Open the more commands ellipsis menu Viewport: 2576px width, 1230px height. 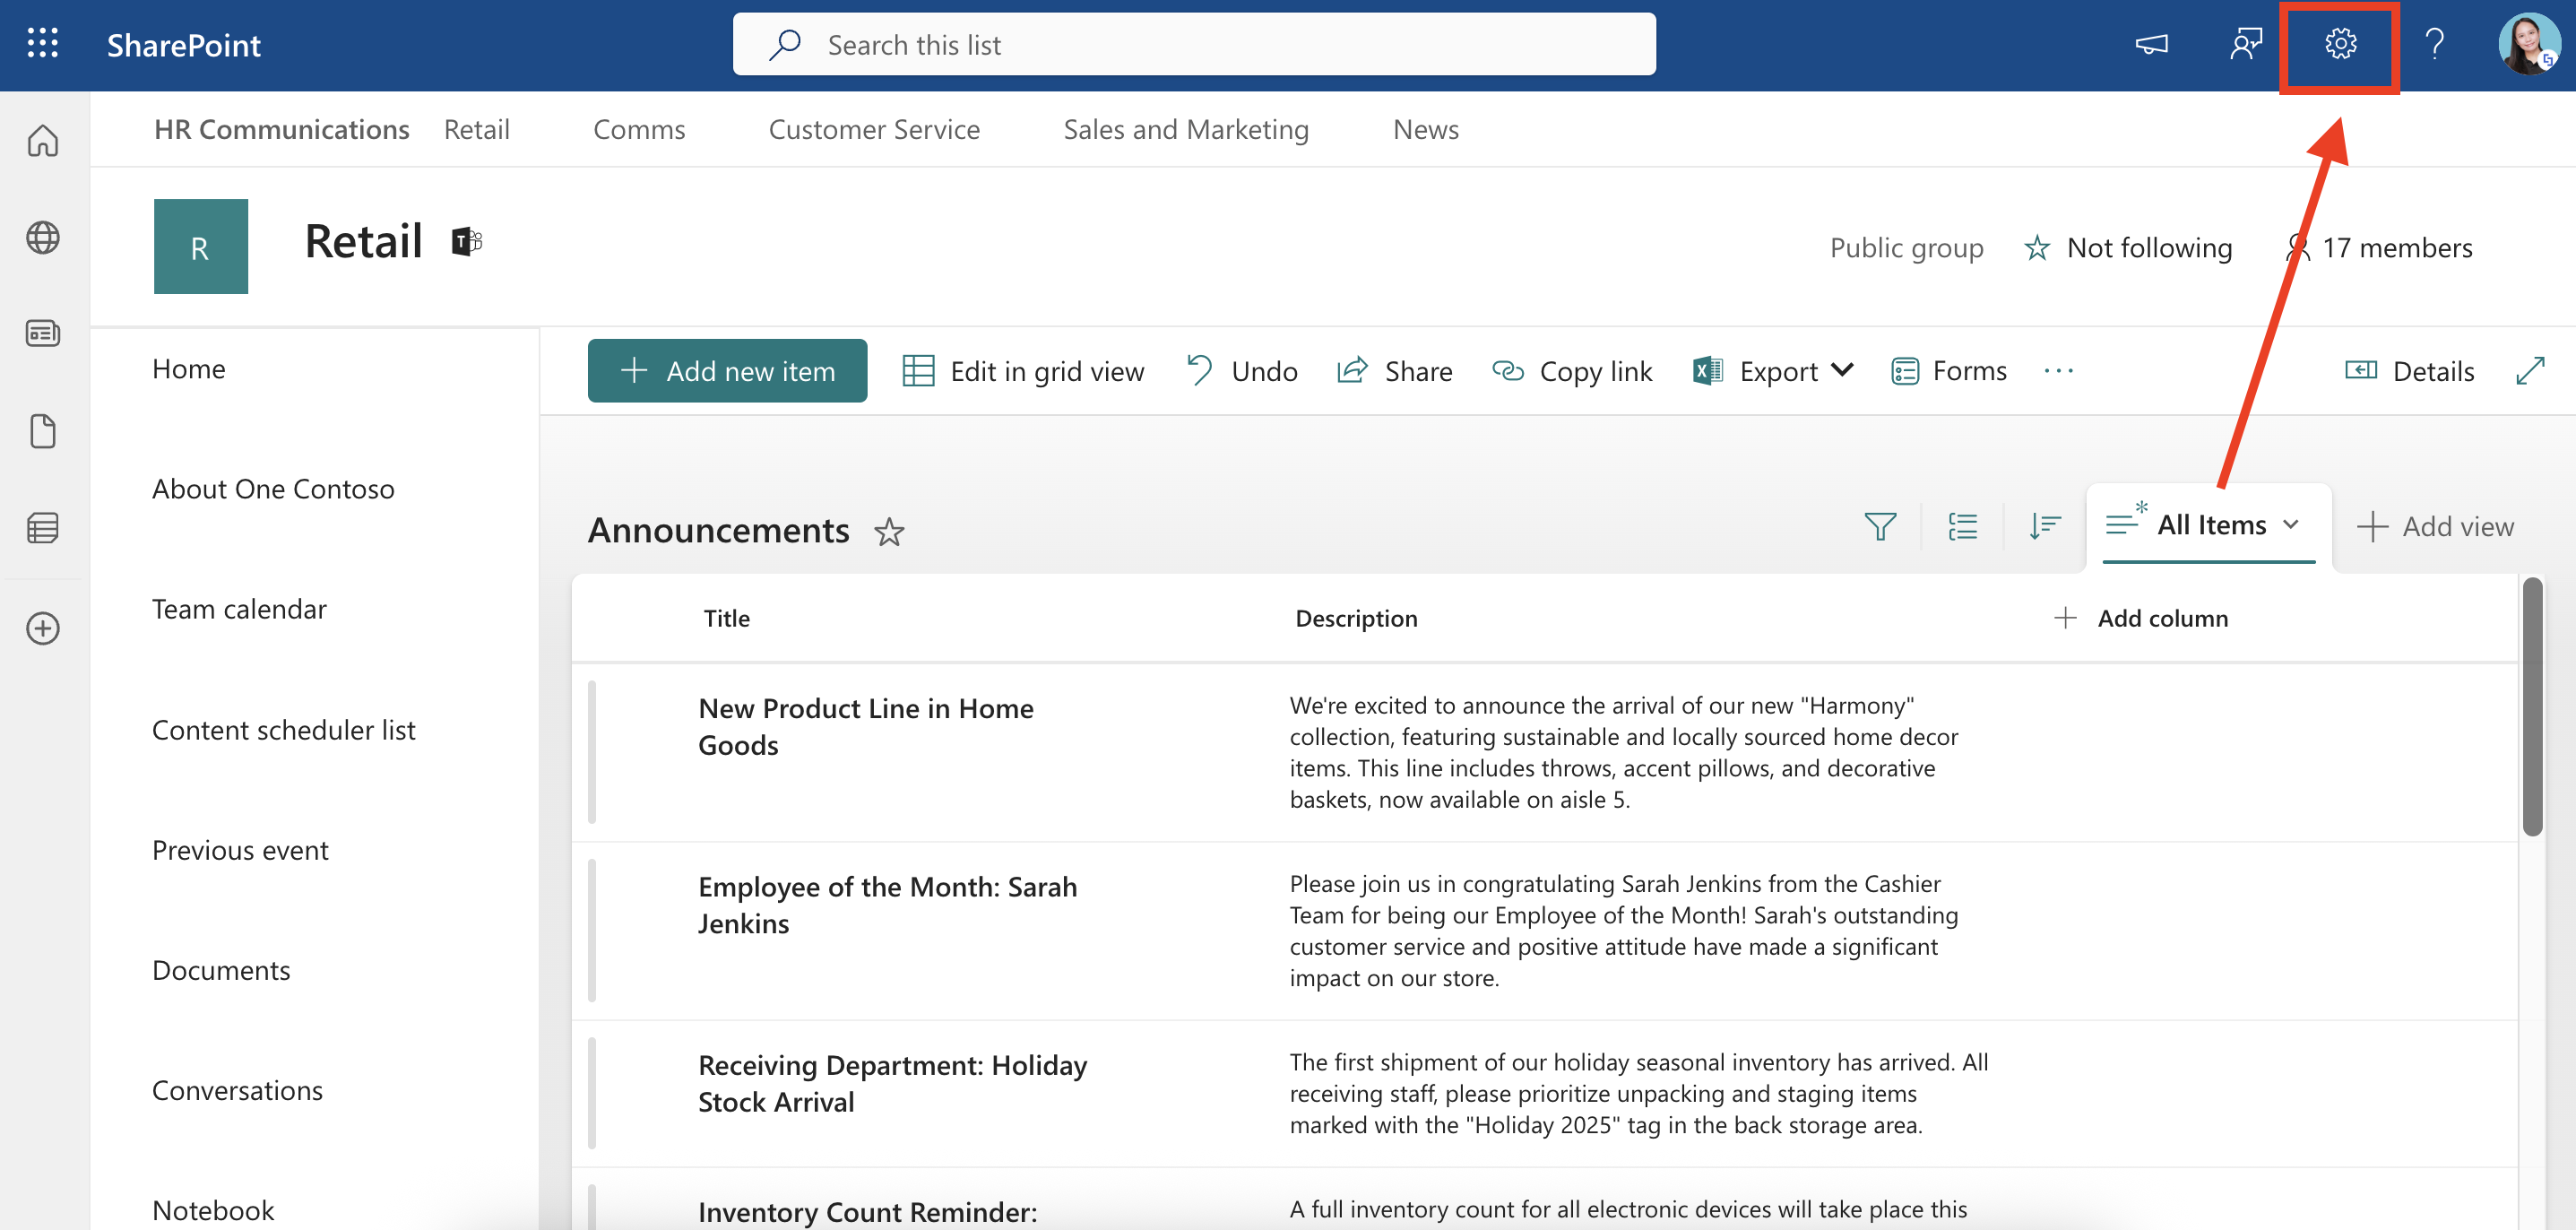pos(2058,371)
